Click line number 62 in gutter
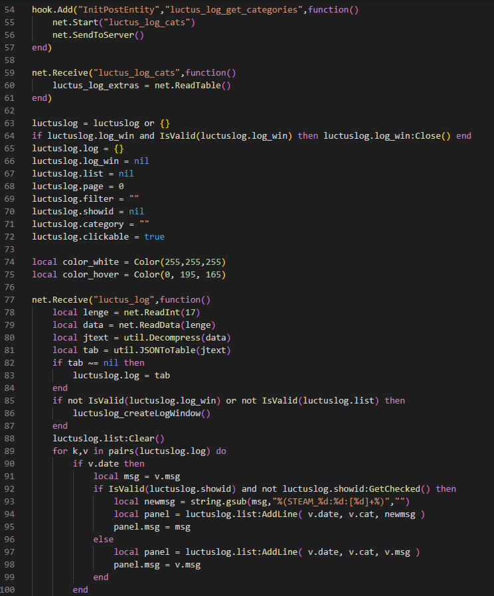 point(9,111)
